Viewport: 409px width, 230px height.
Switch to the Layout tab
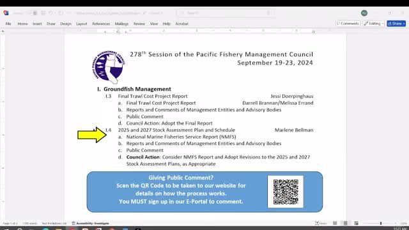point(82,24)
